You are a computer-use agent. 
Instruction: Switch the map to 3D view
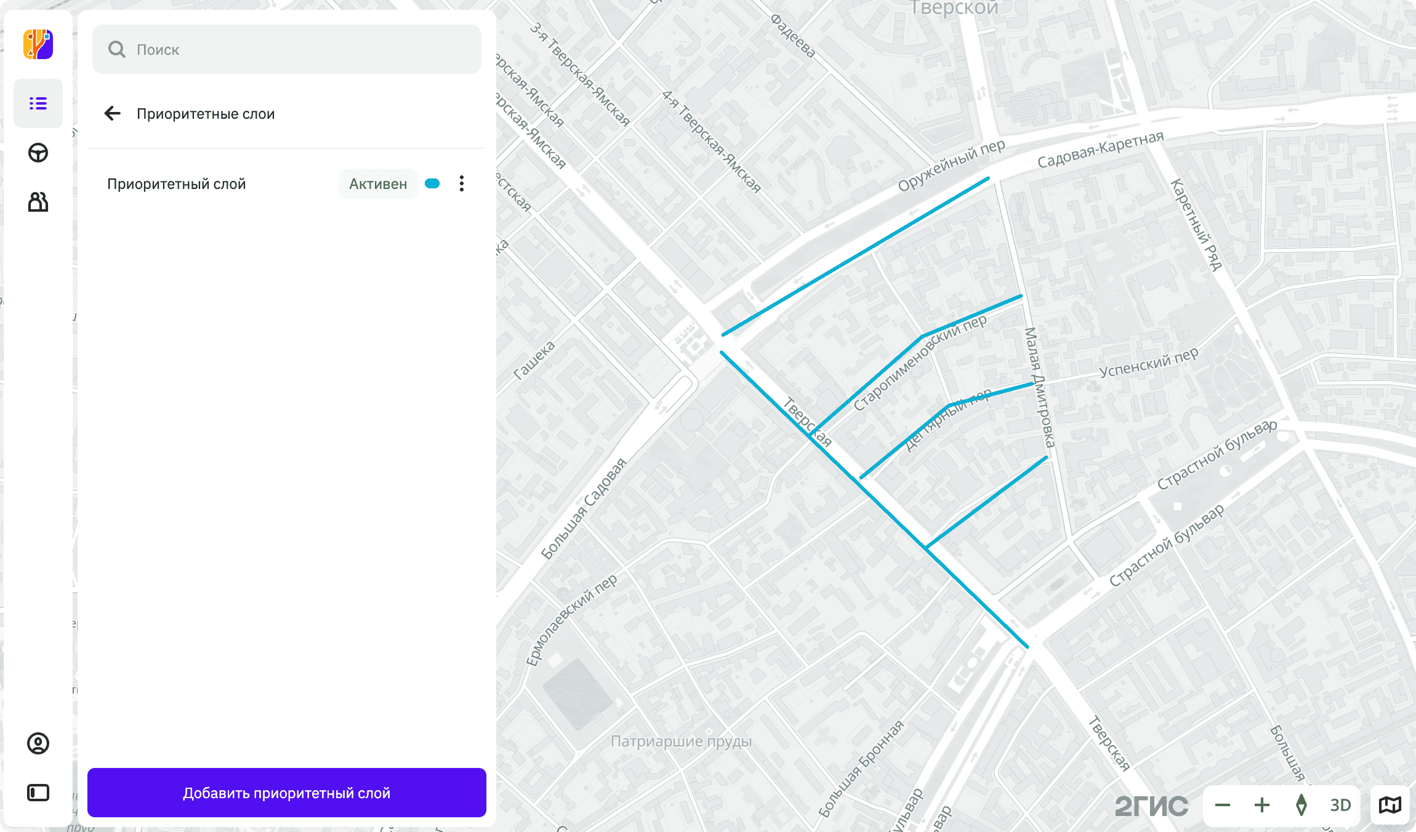[1340, 805]
